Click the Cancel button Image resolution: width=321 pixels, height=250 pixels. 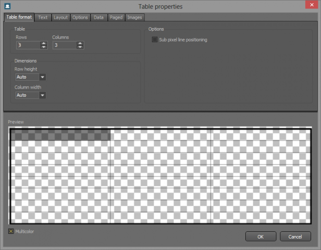click(x=295, y=236)
